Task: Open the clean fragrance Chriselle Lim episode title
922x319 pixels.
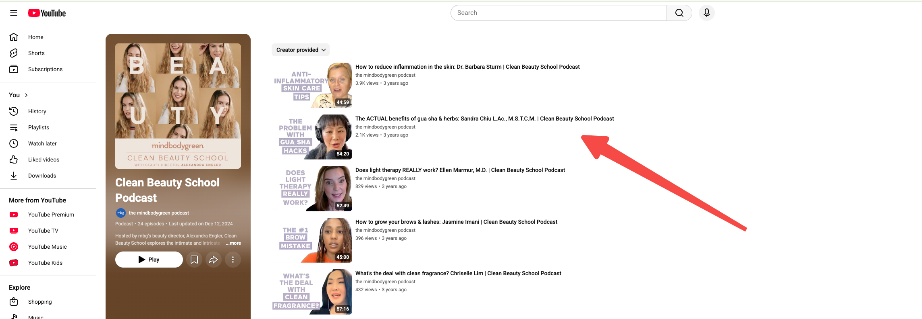Action: pos(458,273)
